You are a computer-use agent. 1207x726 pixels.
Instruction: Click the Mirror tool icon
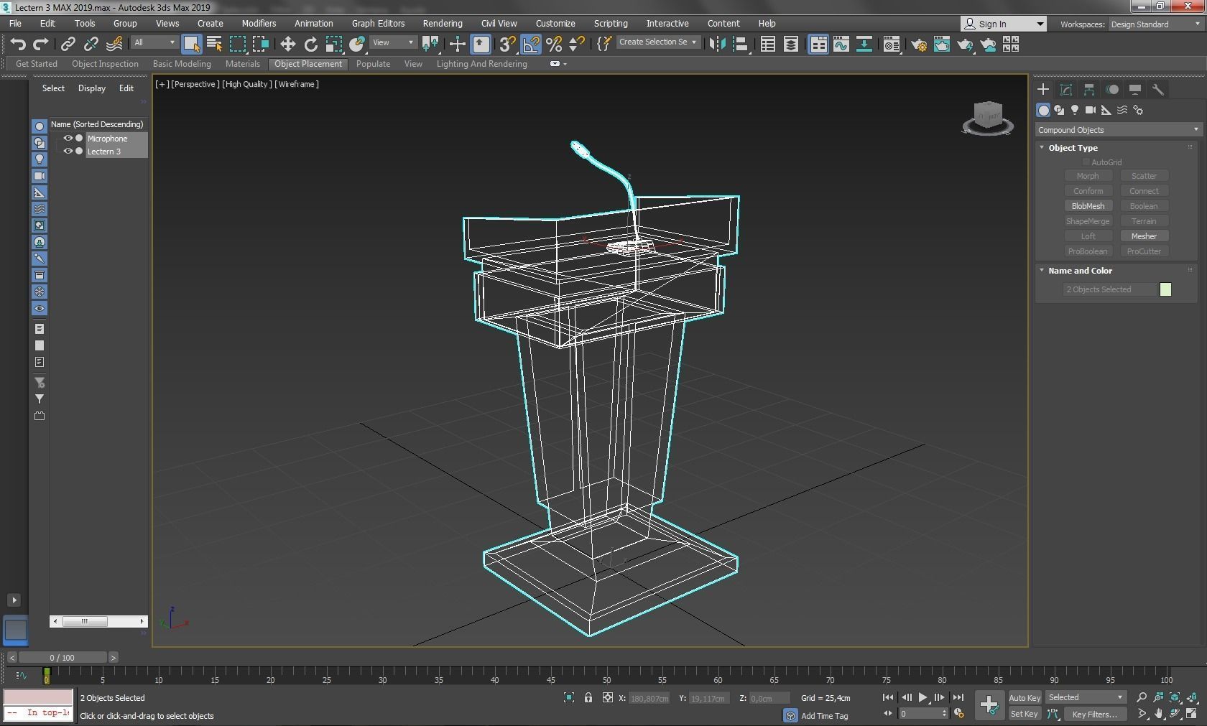pos(717,45)
